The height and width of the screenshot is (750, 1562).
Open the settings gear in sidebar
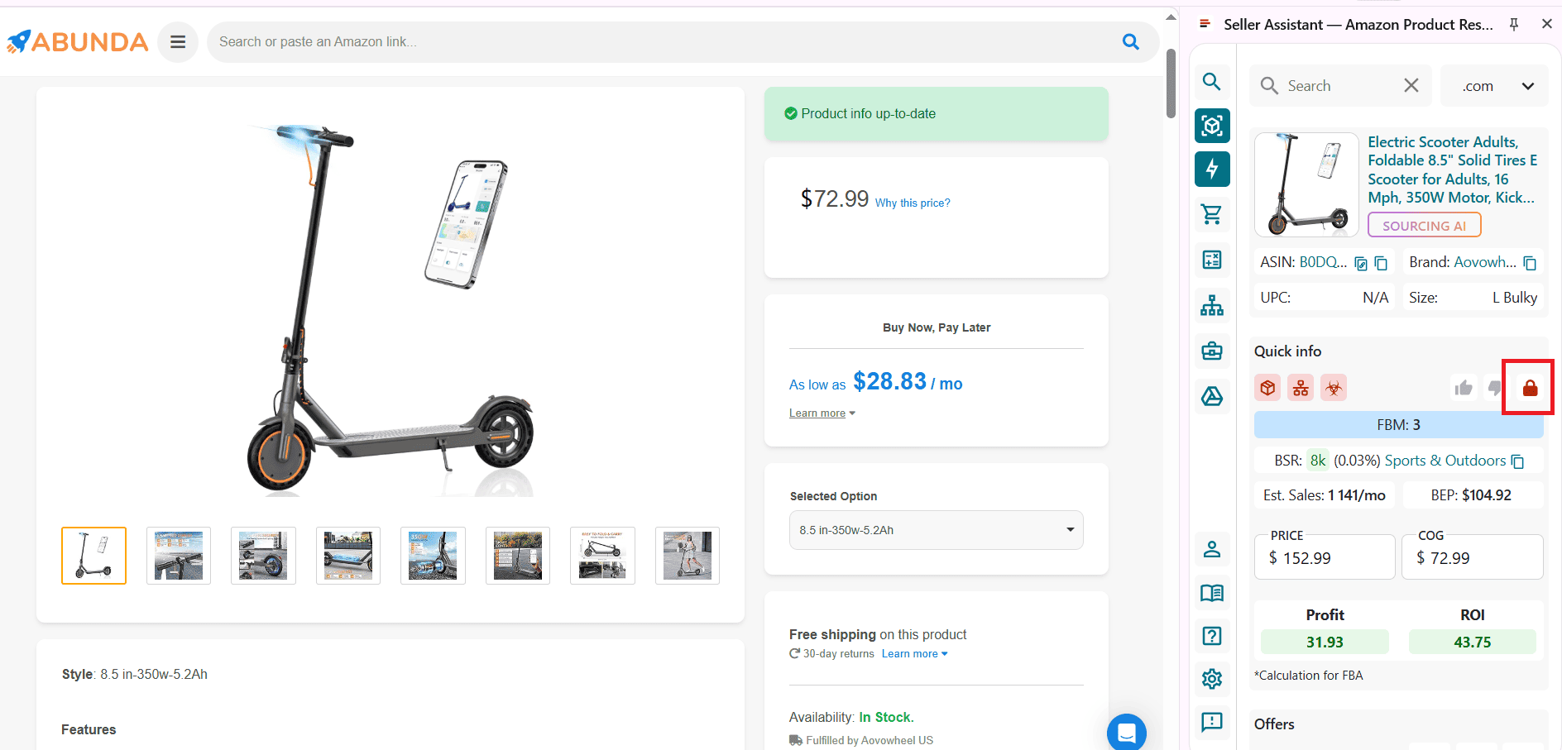(1211, 678)
